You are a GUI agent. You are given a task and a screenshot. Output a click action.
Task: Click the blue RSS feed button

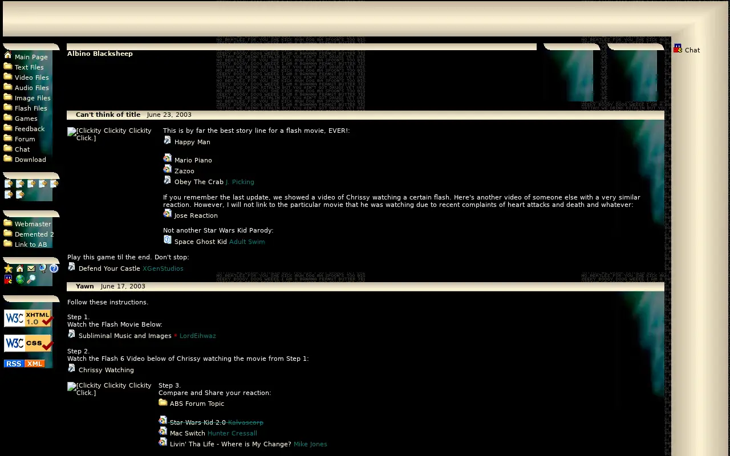point(14,364)
